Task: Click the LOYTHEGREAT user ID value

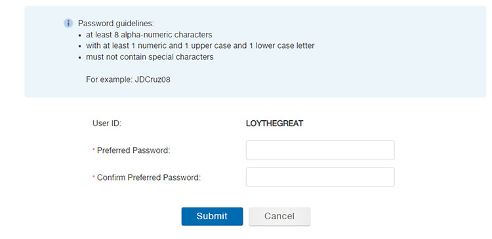Action: click(x=275, y=123)
